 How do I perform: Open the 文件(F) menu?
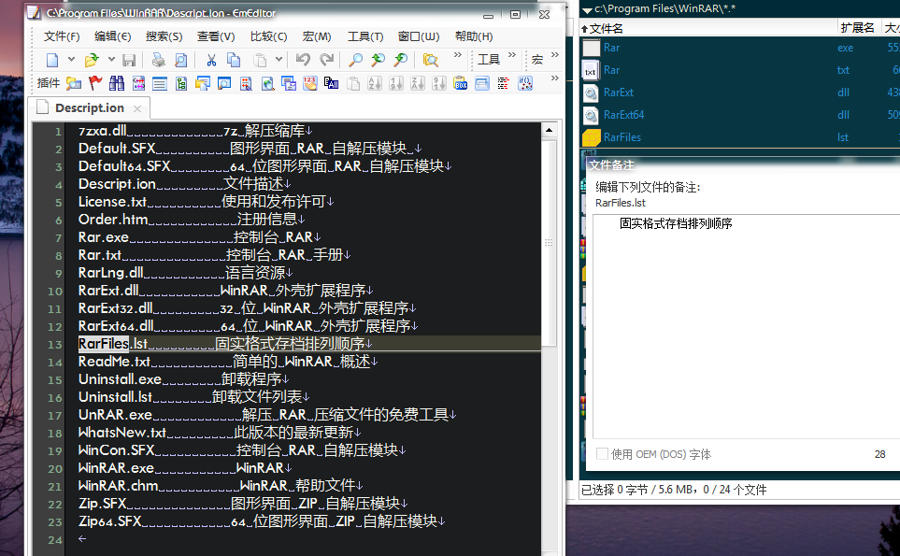(x=62, y=36)
